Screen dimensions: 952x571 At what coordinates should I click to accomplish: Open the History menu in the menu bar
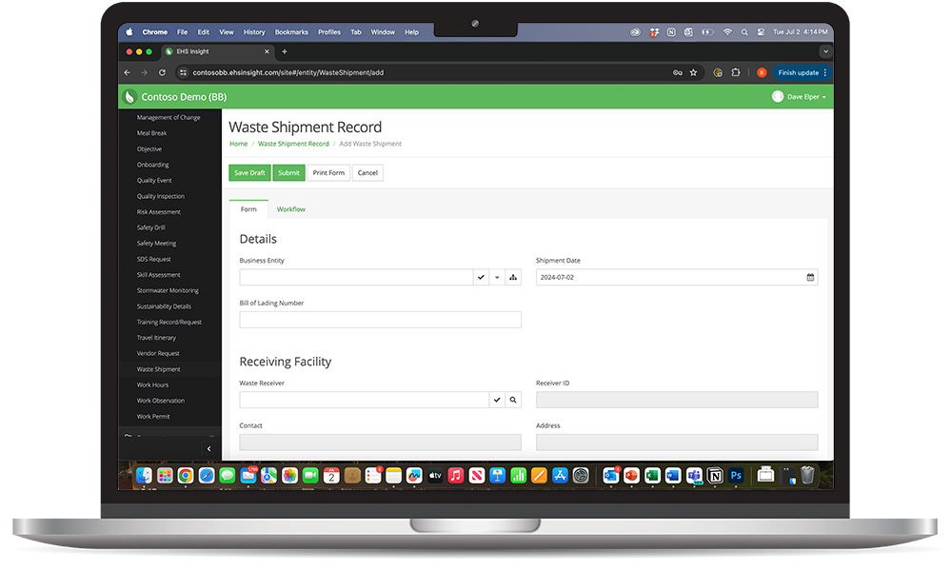(254, 32)
